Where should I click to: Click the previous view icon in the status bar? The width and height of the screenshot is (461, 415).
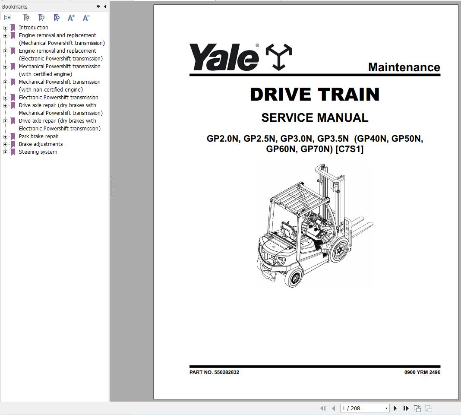coord(417,408)
